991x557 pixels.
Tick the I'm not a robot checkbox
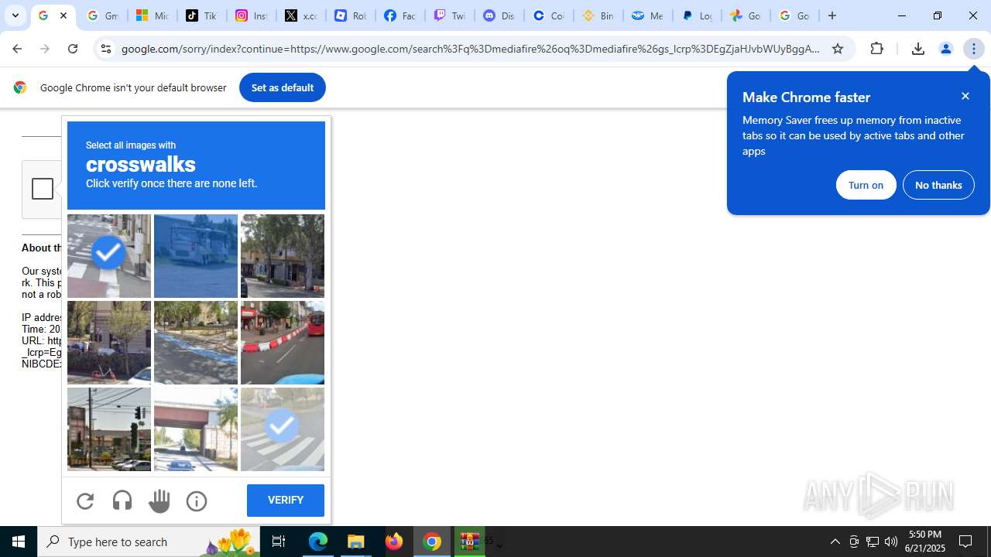43,189
